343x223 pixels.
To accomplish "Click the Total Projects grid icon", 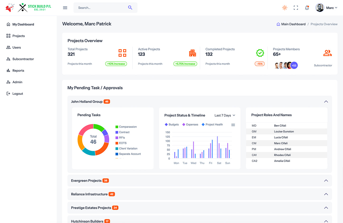I will tap(122, 53).
